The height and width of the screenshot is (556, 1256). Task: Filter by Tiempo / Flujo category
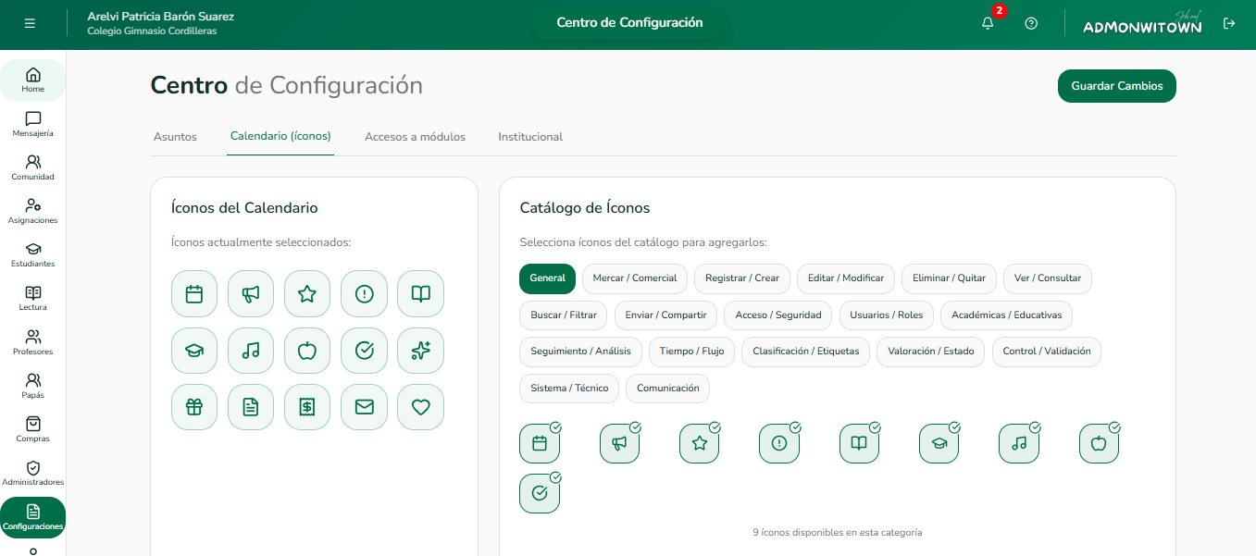(x=692, y=352)
